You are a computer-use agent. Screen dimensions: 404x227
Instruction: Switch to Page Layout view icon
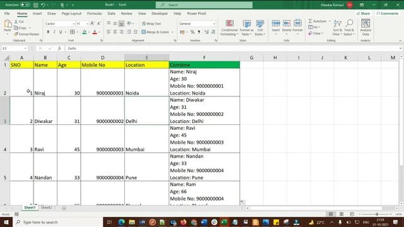click(342, 214)
